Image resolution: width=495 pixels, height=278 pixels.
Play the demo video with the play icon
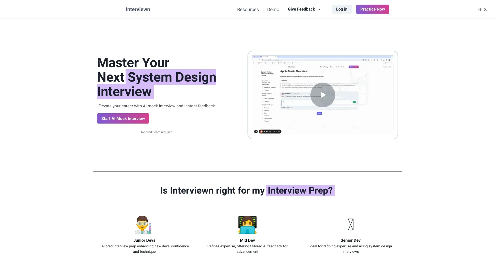tap(323, 95)
